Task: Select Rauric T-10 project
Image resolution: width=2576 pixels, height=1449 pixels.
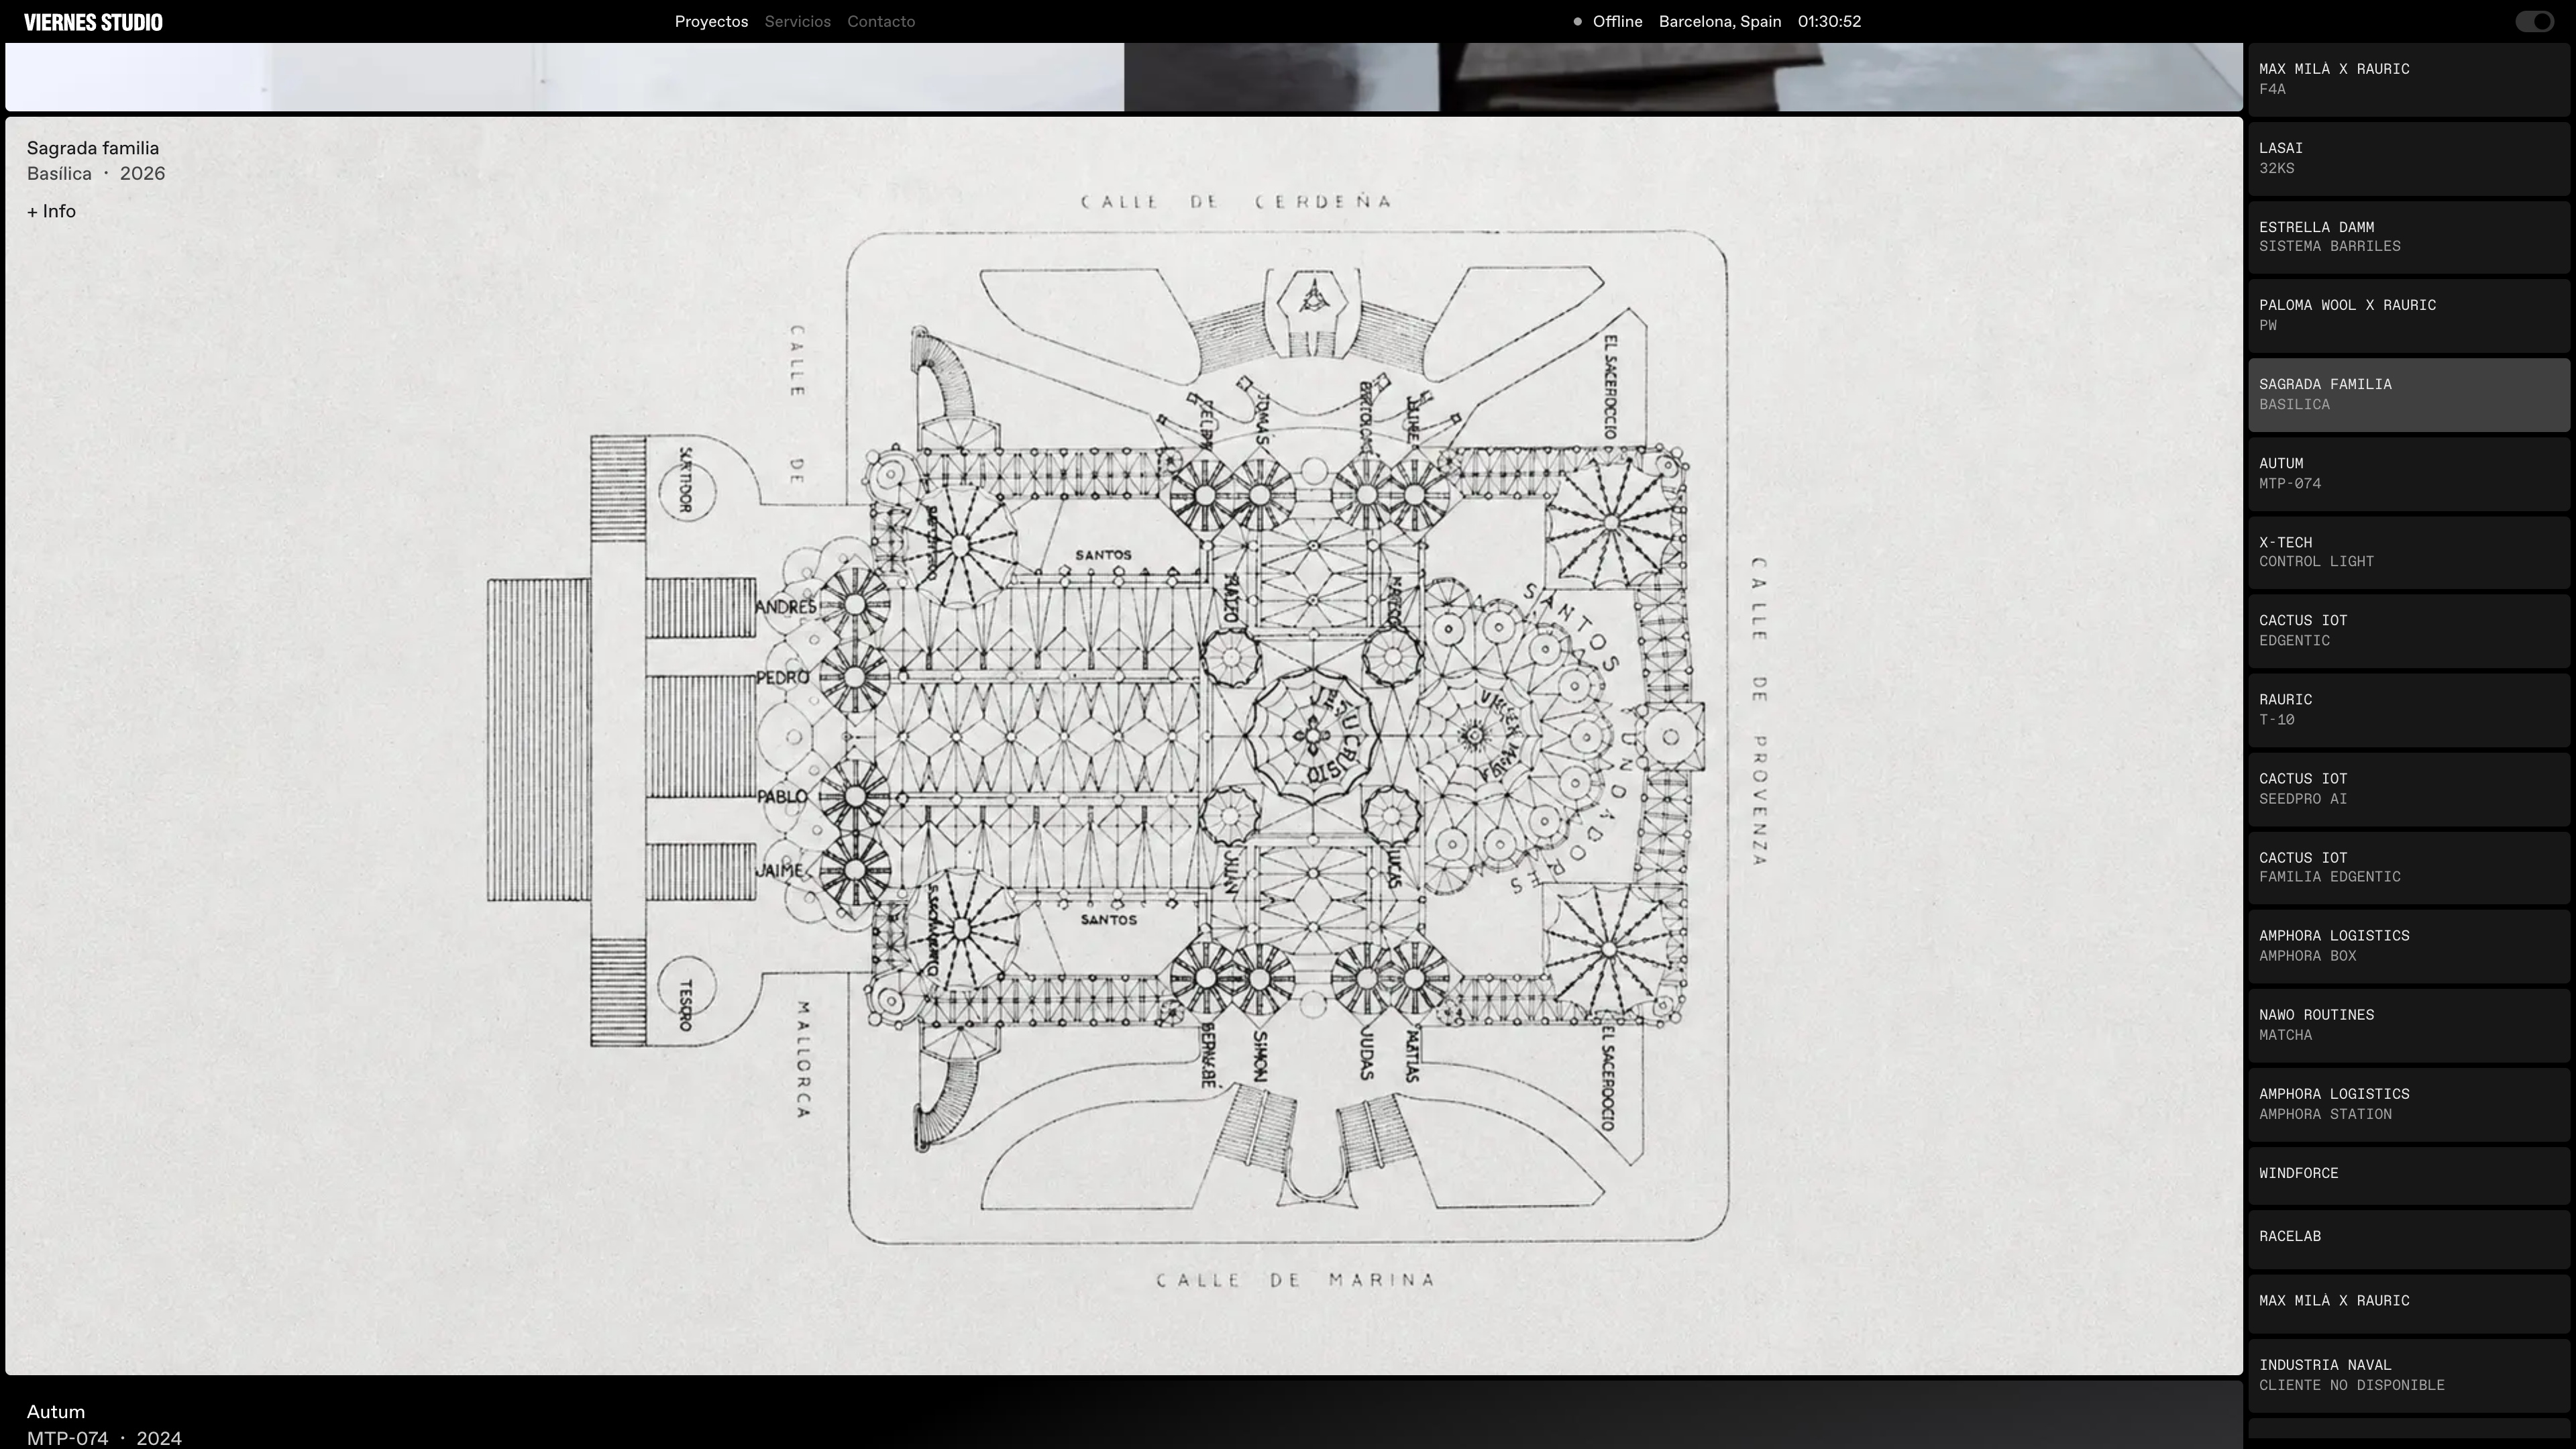Action: tap(2408, 710)
